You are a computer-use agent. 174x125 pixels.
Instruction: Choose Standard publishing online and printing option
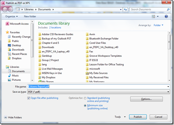[85, 98]
